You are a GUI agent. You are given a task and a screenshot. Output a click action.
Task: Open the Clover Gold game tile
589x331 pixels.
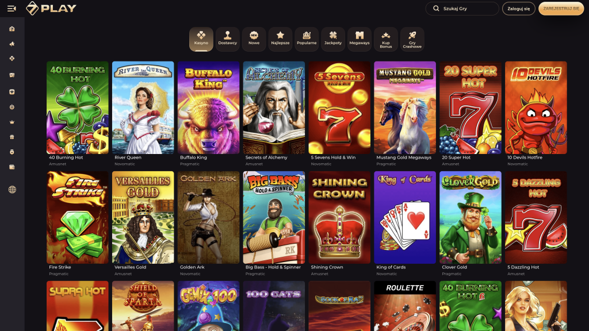click(x=471, y=217)
